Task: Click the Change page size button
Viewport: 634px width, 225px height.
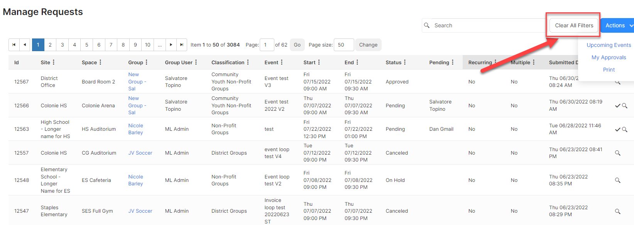Action: (368, 45)
